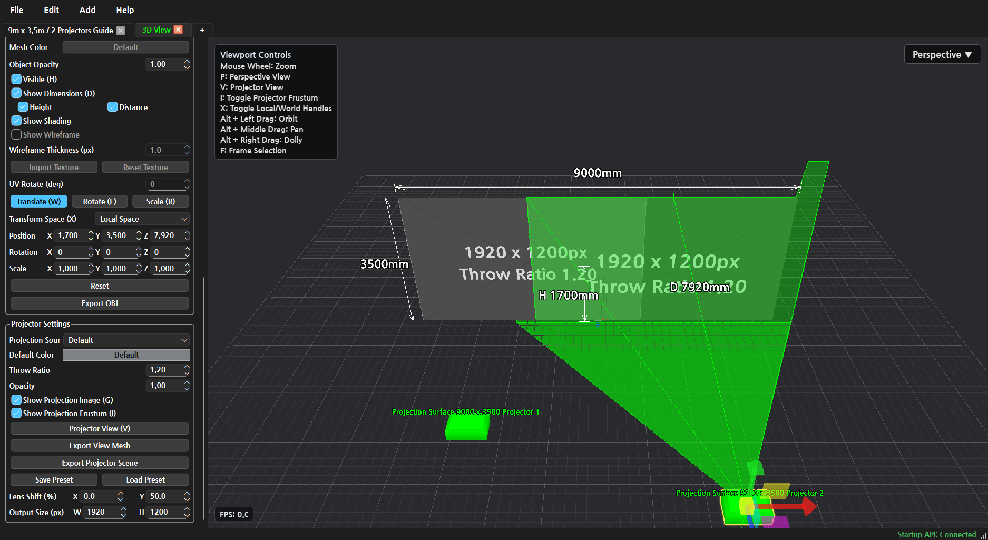Open the File menu

click(x=17, y=10)
